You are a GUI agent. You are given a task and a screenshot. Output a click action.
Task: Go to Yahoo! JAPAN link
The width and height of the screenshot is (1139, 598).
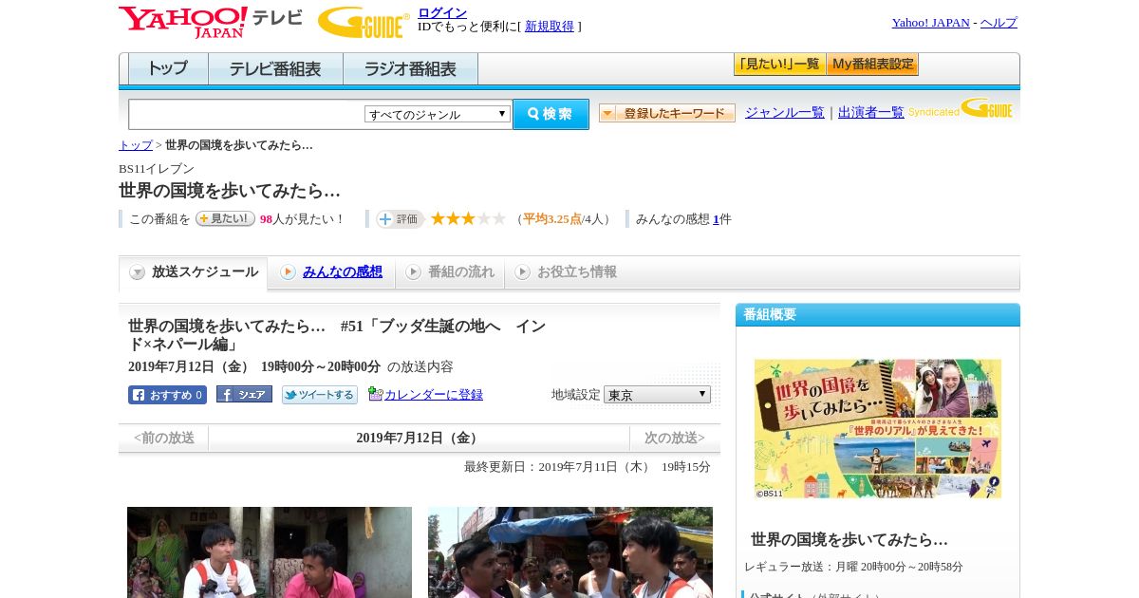click(x=930, y=23)
